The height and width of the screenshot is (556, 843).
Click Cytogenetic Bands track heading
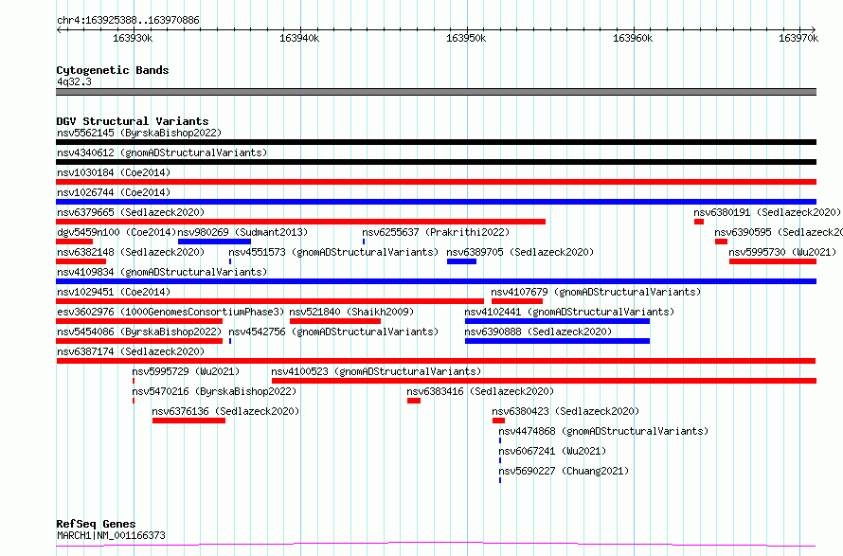point(113,70)
